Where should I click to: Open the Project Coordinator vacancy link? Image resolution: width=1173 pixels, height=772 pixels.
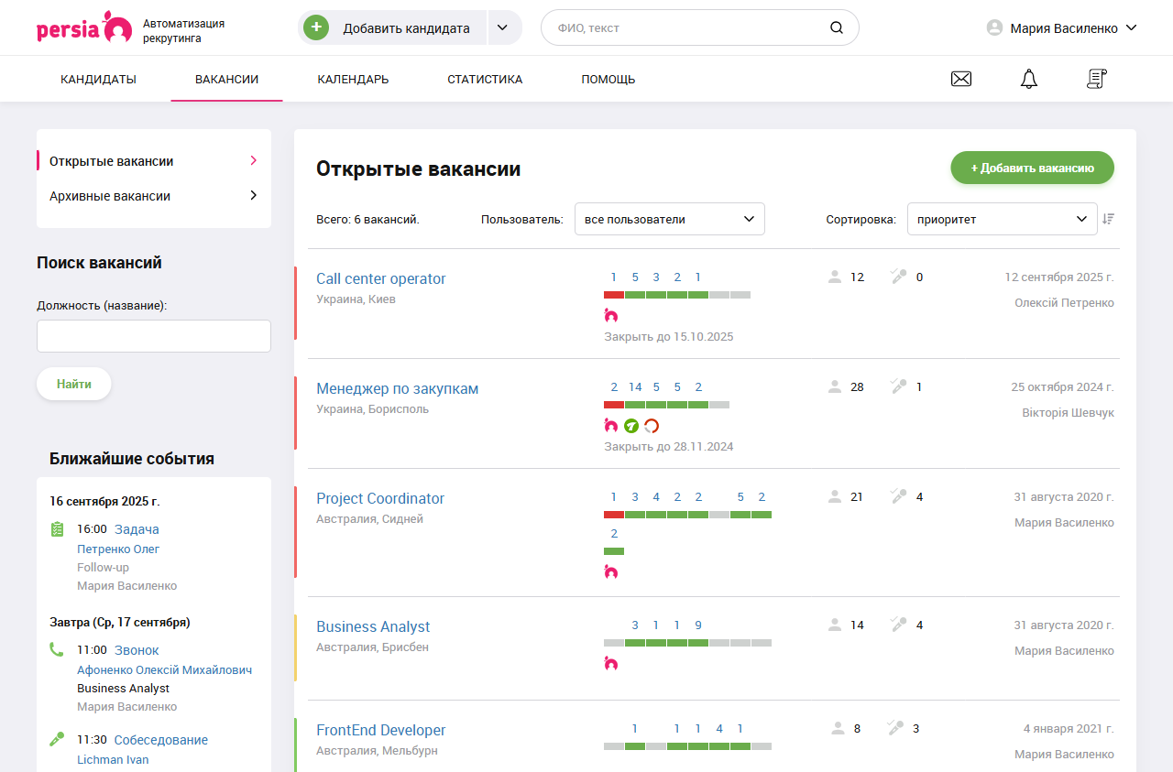click(x=380, y=498)
